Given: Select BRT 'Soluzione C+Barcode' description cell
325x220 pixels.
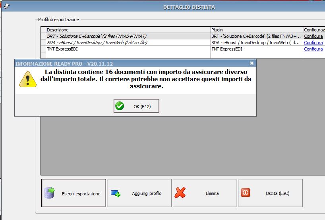Looking at the screenshot, I should click(128, 36).
